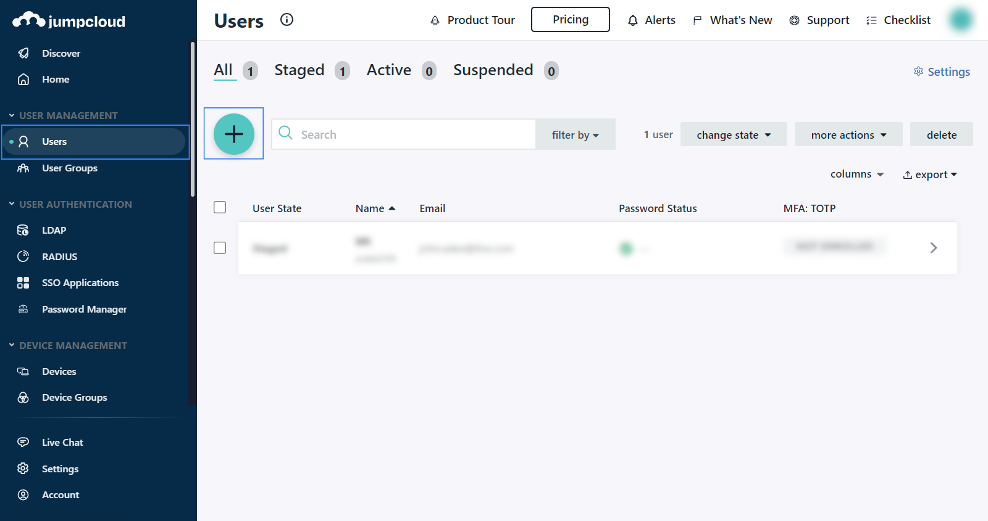
Task: Click into the Search users field
Action: 414,134
